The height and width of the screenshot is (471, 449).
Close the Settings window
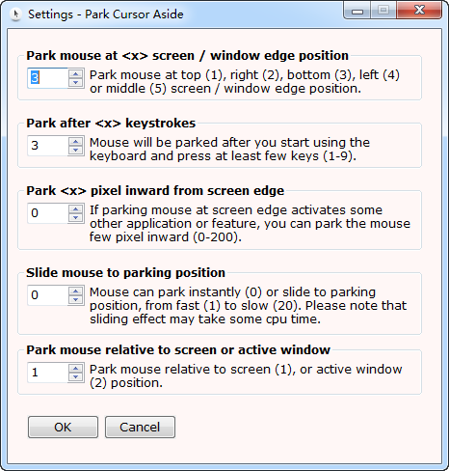pyautogui.click(x=419, y=10)
